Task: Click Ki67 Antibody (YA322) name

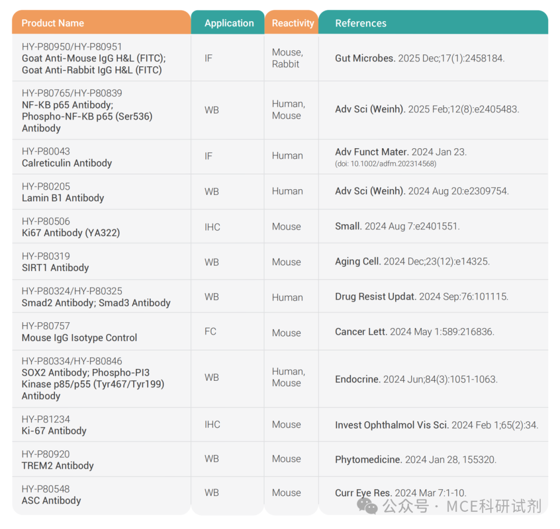Action: (71, 233)
